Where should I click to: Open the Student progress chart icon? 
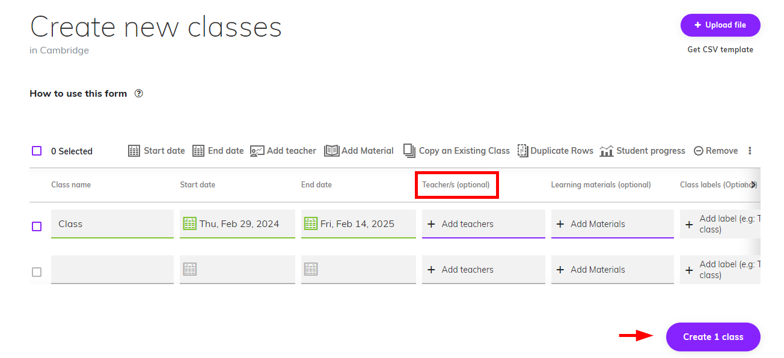point(607,151)
